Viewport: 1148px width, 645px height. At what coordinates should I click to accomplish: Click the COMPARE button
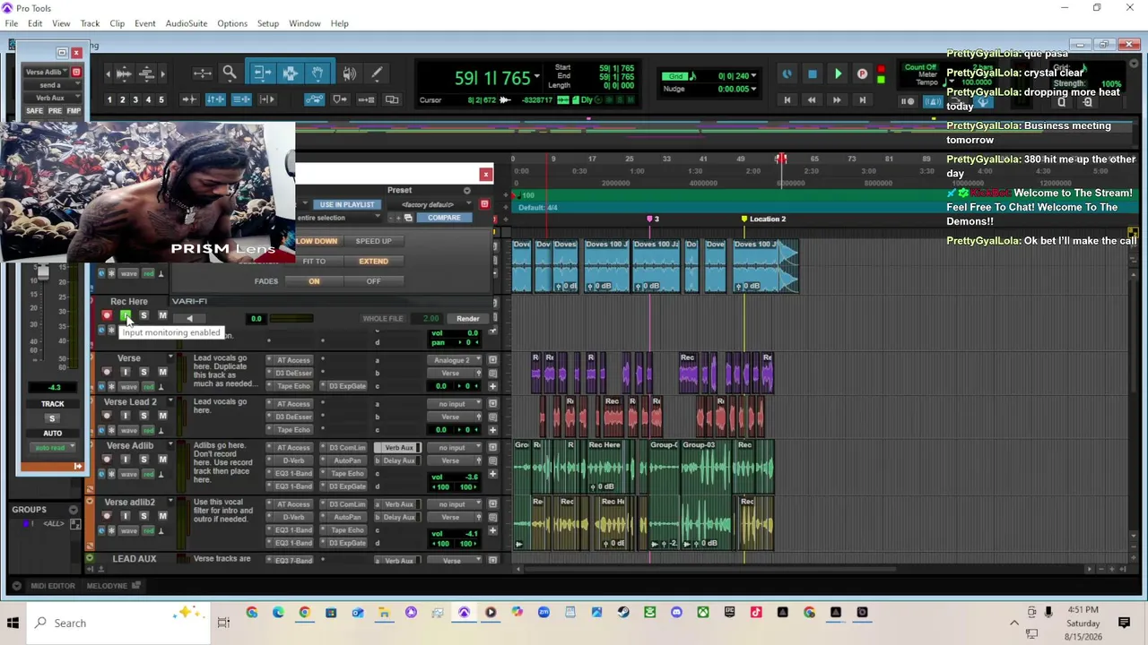point(444,218)
